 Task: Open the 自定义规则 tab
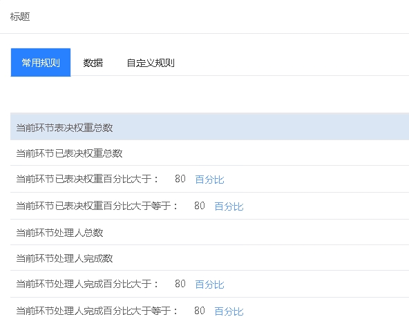151,63
